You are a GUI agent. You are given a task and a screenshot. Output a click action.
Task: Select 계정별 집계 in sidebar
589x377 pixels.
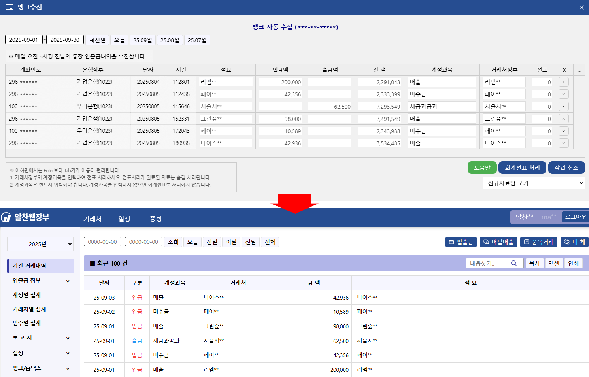26,295
